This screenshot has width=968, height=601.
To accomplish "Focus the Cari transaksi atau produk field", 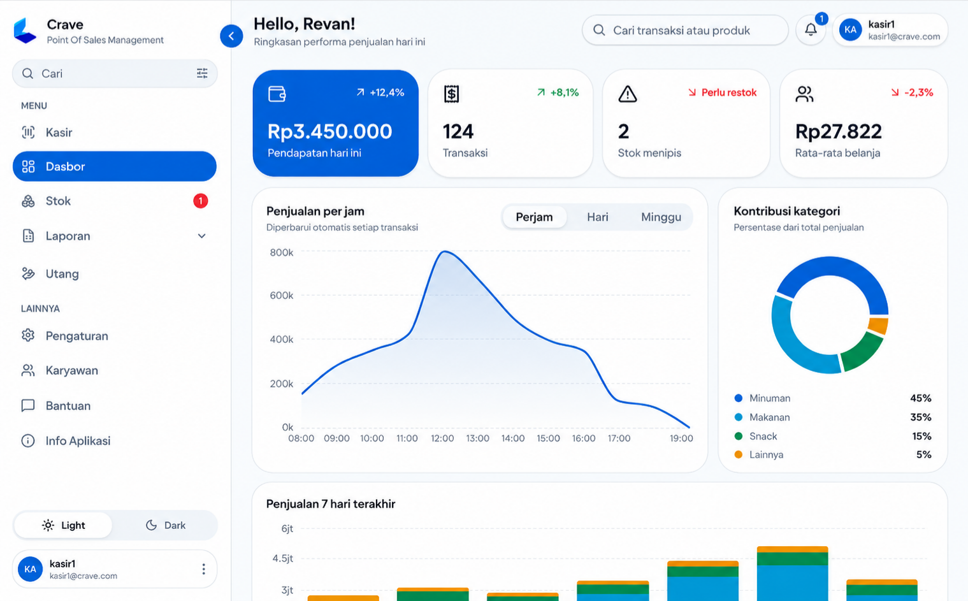I will [685, 30].
